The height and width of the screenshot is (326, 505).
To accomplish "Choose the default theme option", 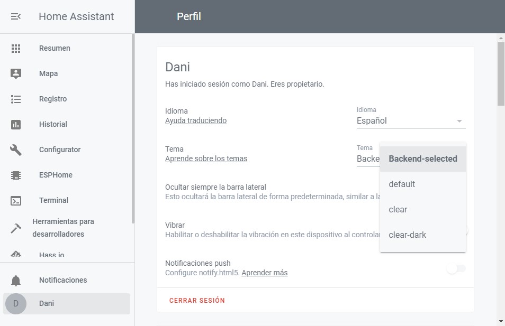I will tap(402, 184).
